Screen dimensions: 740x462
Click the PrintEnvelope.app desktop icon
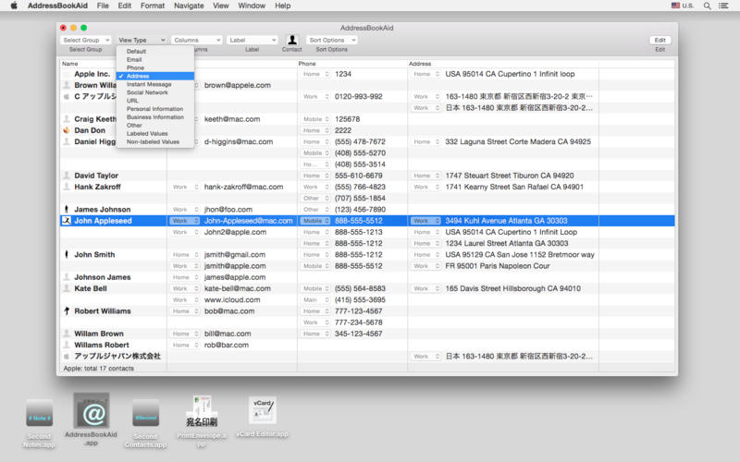(x=203, y=411)
